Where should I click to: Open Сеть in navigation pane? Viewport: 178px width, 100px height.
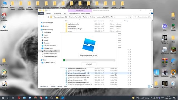[44, 60]
